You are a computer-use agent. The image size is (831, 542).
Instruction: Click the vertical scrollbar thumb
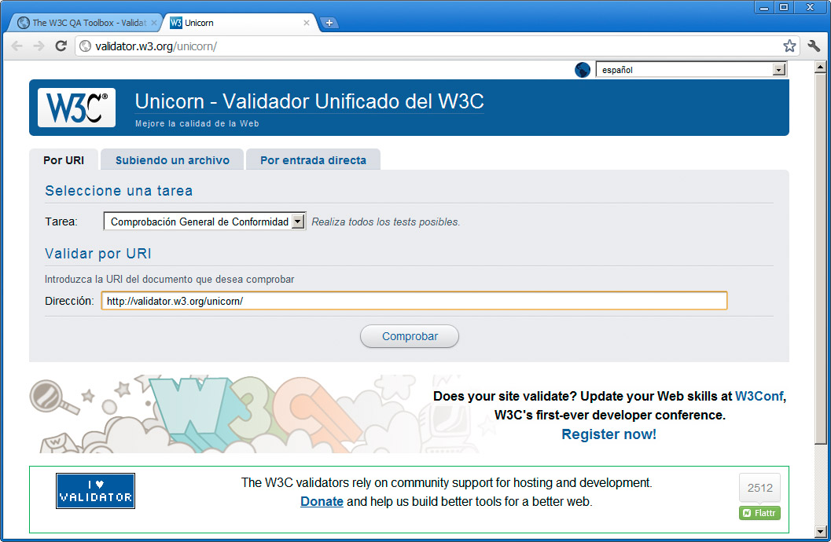click(x=821, y=258)
